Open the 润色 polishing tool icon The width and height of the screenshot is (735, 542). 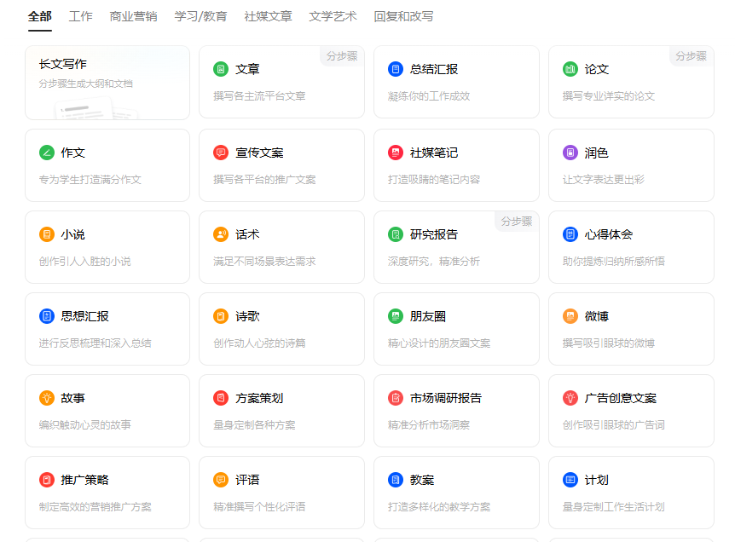(570, 151)
